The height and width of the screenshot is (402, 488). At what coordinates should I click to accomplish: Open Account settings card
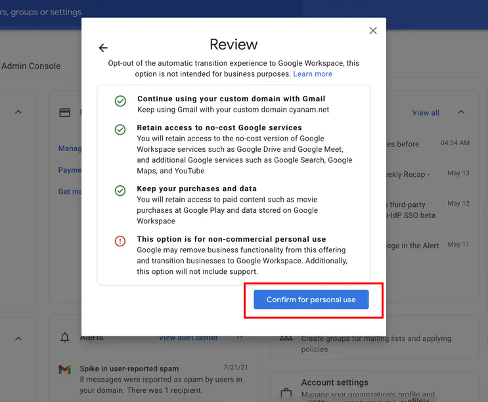[374, 387]
